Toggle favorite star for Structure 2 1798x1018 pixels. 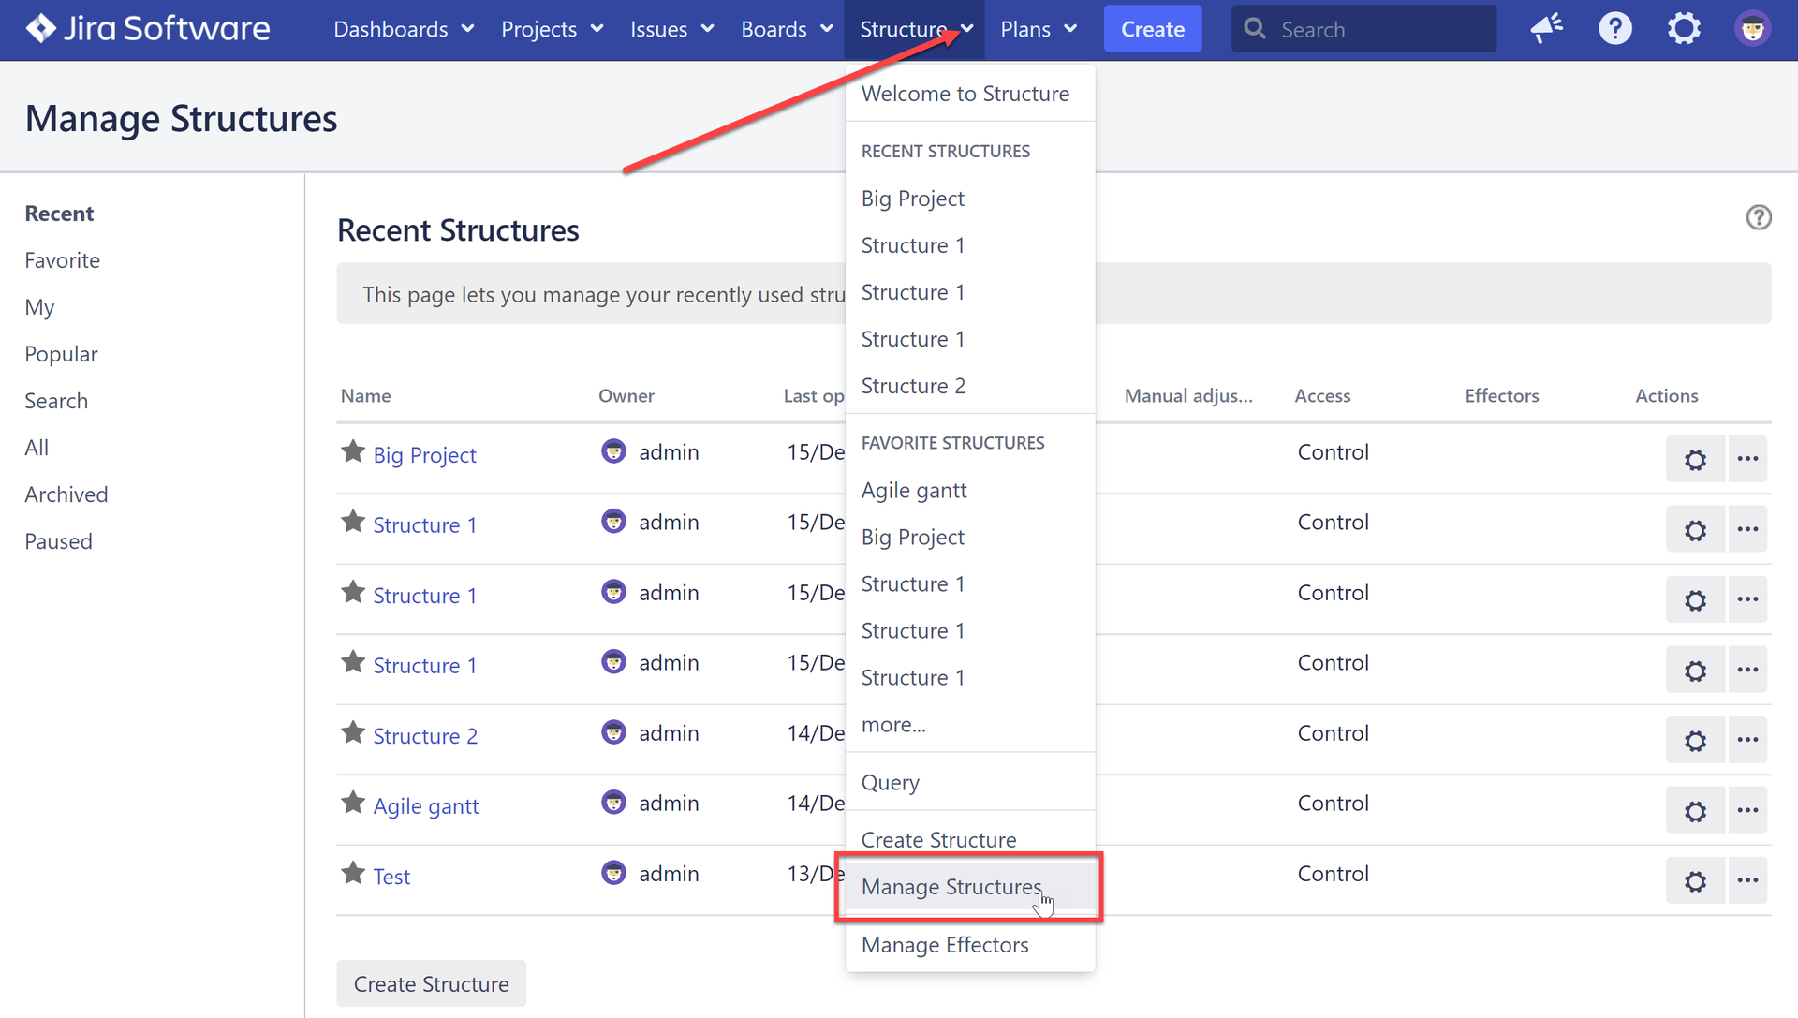[x=353, y=733]
